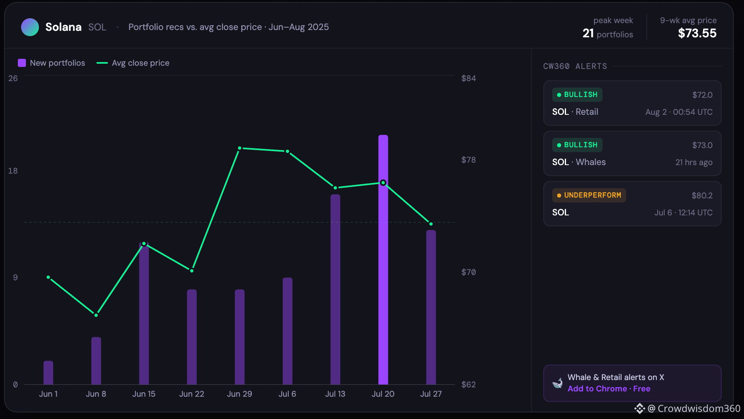Select the Jun 15 portfolios bar
Image resolution: width=744 pixels, height=419 pixels.
tap(144, 313)
